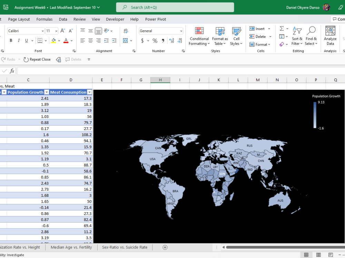Apply yellow Fill Color
Viewport: 345px width, 258px height.
point(53,41)
